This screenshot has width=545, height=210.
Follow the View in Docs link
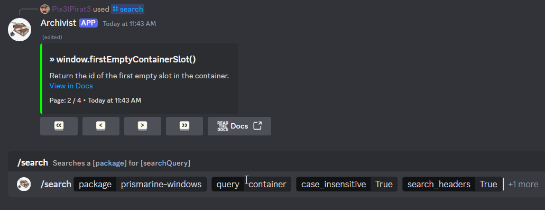coord(71,86)
